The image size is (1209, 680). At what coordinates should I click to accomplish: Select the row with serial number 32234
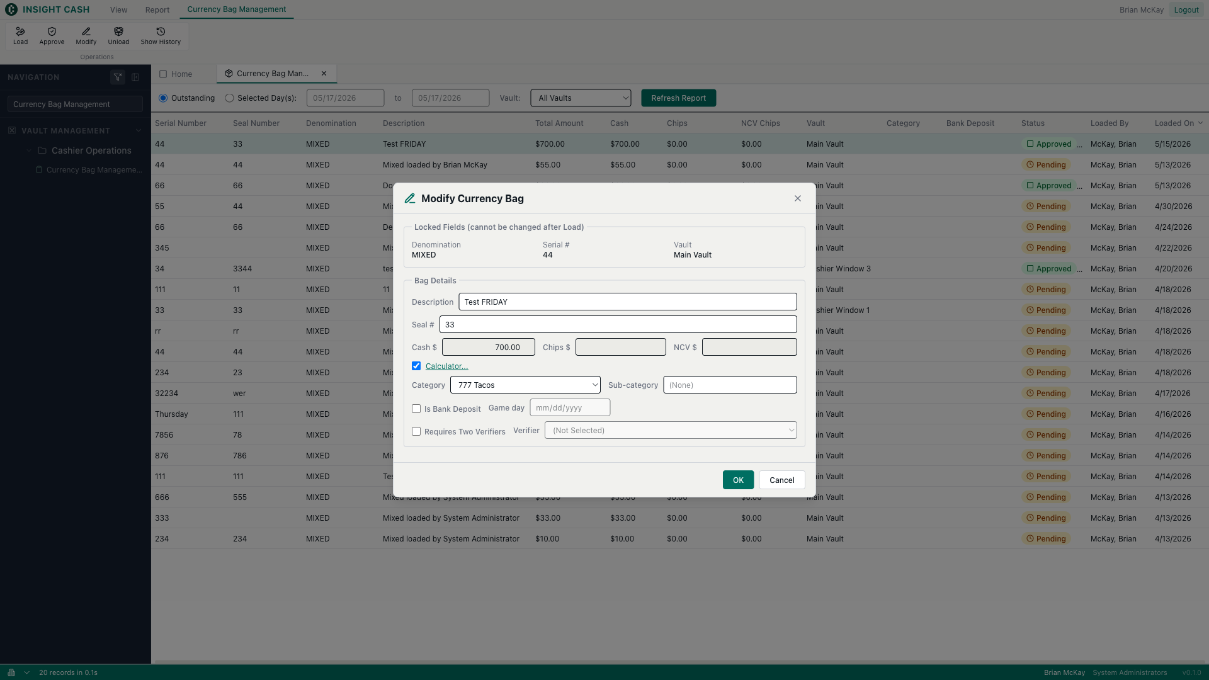click(680, 394)
